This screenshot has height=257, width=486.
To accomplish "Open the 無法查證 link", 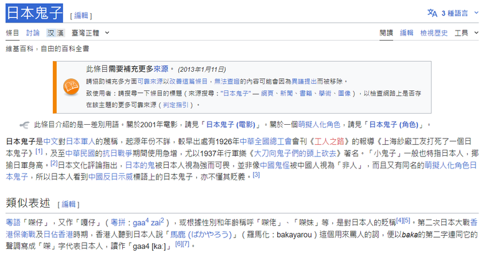I will 227,81.
